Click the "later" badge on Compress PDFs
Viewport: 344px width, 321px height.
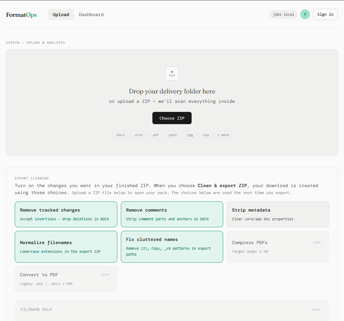[x=317, y=242]
